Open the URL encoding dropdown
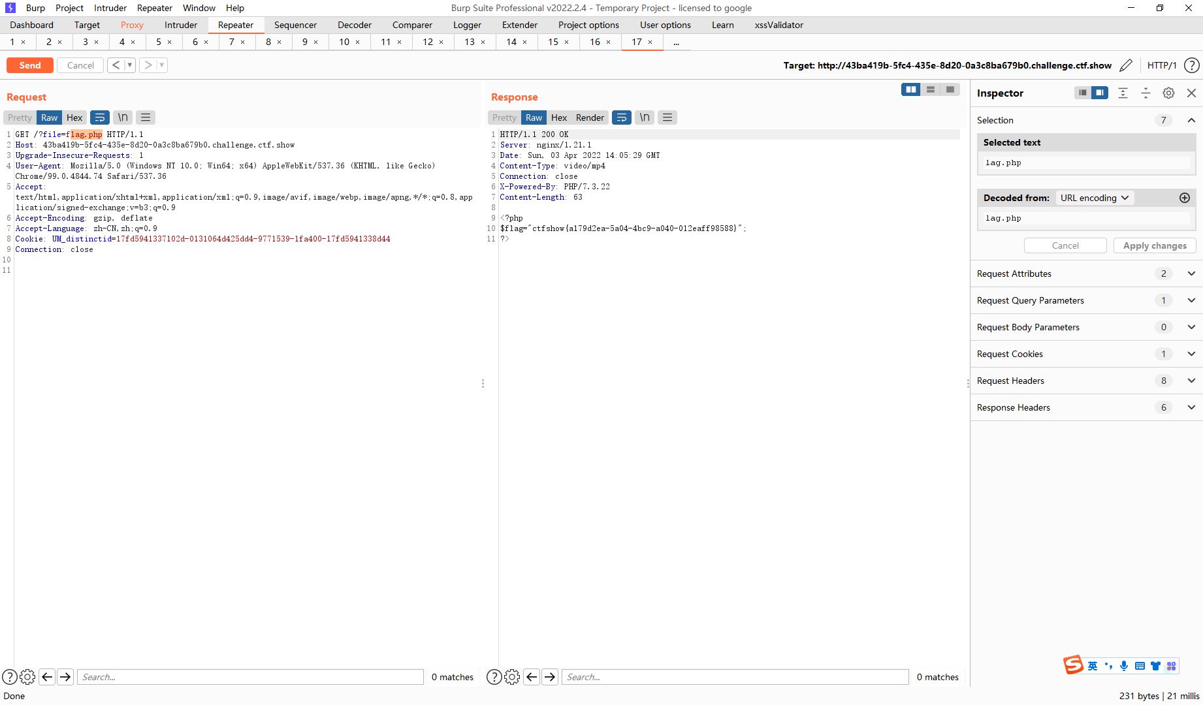 click(x=1095, y=198)
